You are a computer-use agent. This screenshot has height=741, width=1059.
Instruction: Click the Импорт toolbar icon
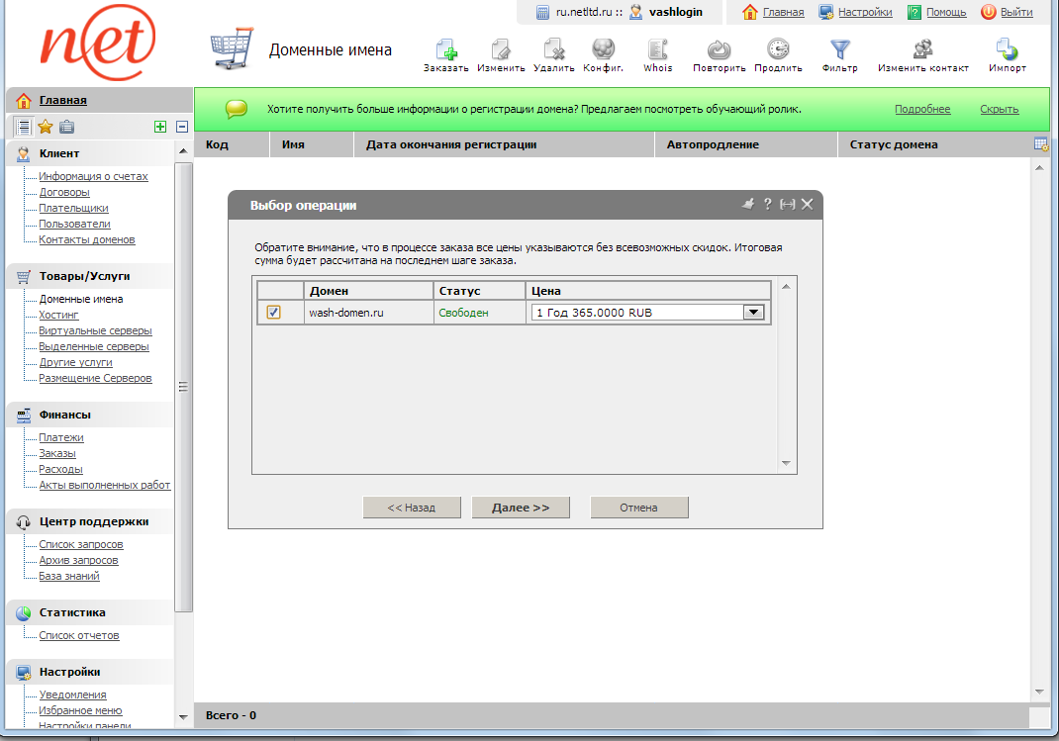[x=1007, y=50]
